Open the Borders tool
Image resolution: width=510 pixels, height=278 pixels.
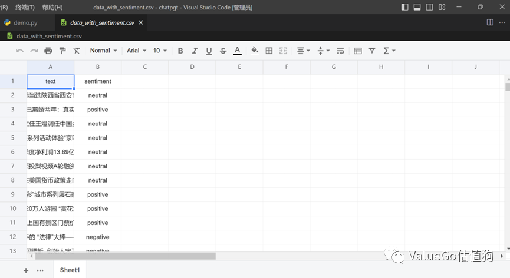click(269, 51)
